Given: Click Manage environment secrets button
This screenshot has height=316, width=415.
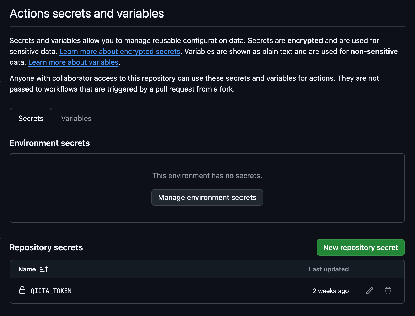Looking at the screenshot, I should click(x=207, y=197).
